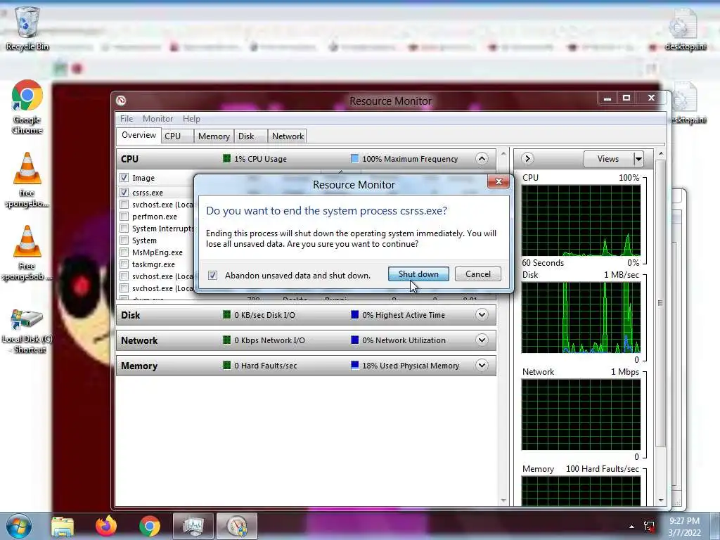This screenshot has height=540, width=720.
Task: Switch to the Disk tab
Action: (251, 136)
